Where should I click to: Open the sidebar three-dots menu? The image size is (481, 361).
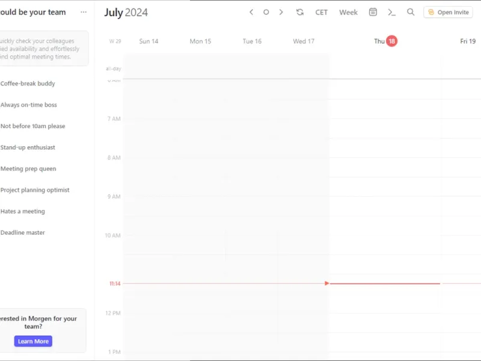84,12
